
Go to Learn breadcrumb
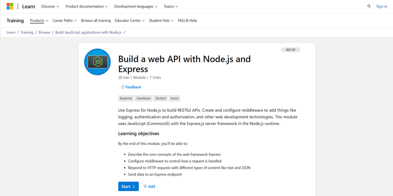pyautogui.click(x=11, y=32)
